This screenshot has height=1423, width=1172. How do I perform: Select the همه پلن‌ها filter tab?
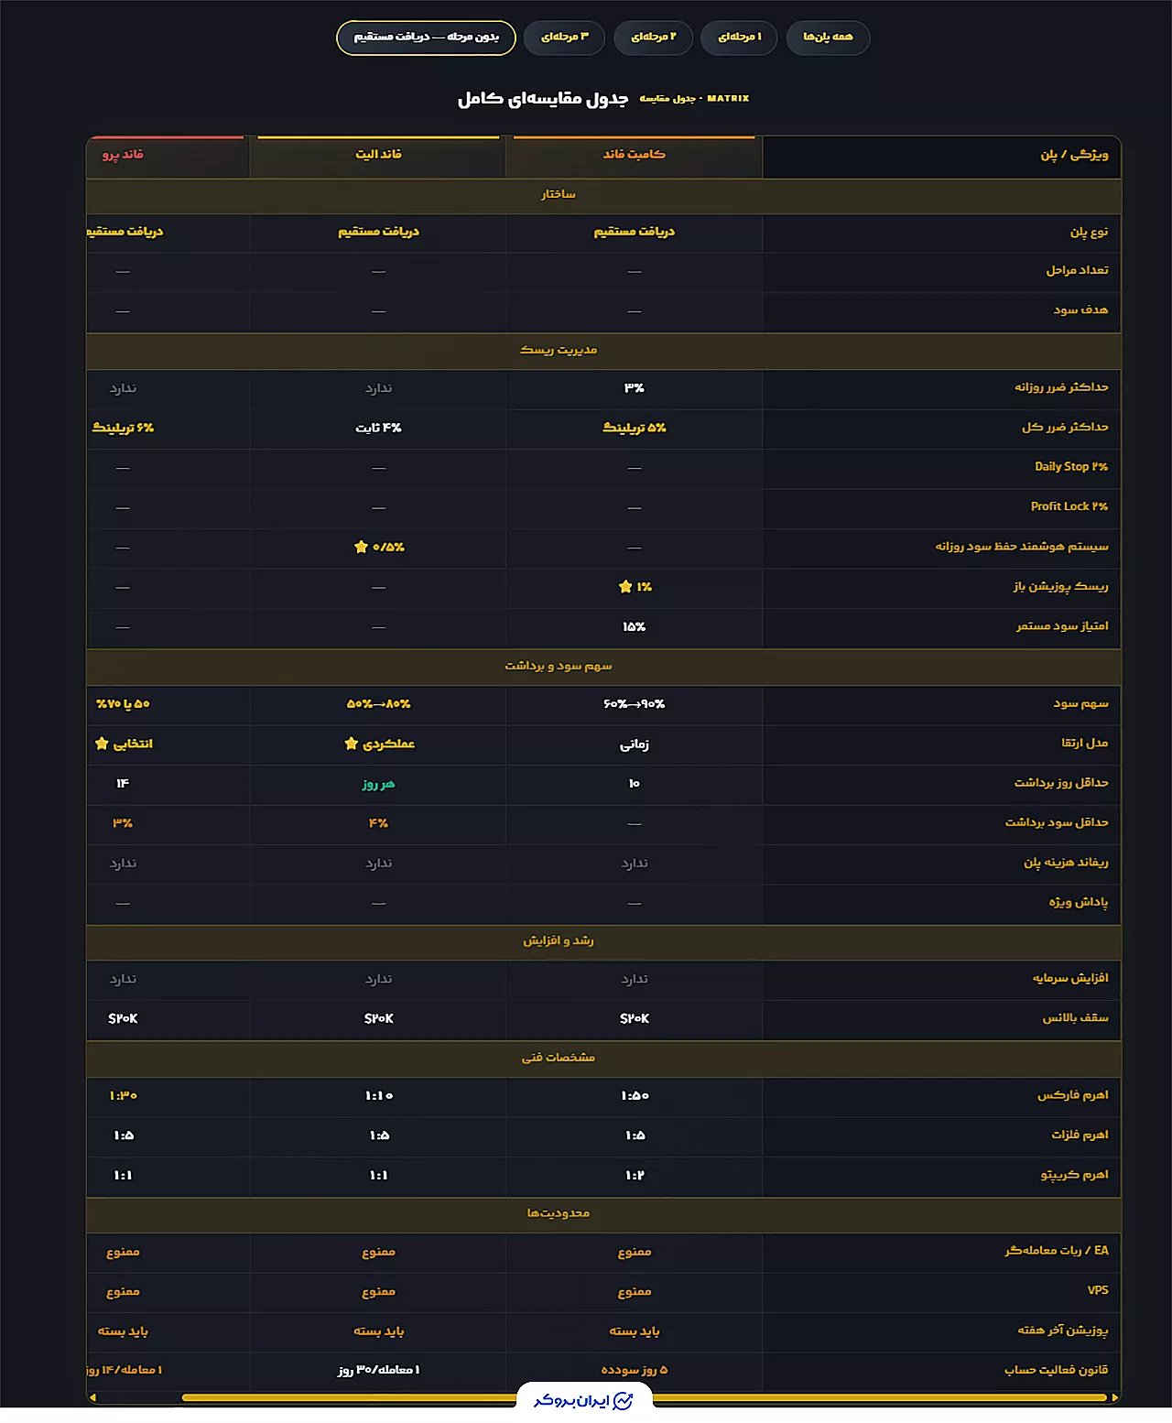pos(828,38)
